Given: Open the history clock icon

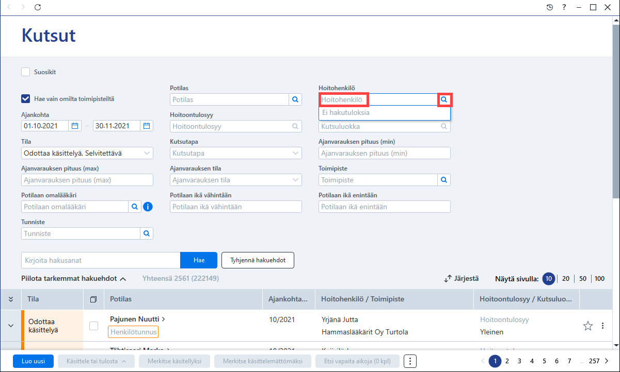Looking at the screenshot, I should click(x=550, y=7).
